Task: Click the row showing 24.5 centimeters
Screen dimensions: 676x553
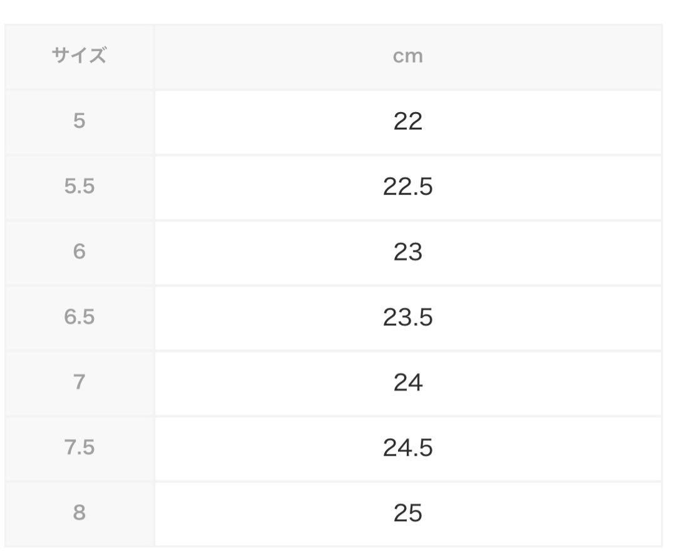Action: 333,448
